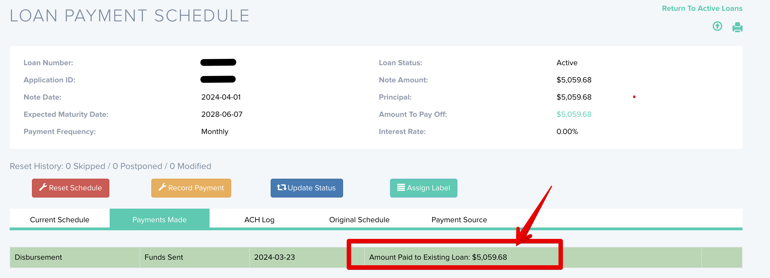Click the Expected Maturity Date value 2028-06-07

(222, 114)
